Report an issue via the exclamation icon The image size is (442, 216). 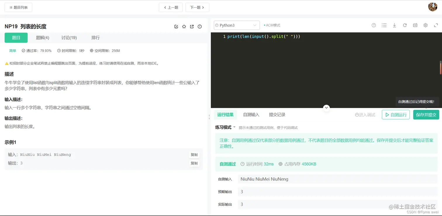pos(199,26)
